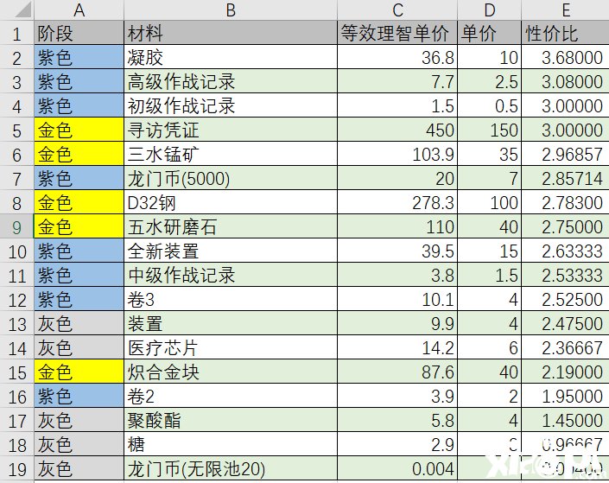Select the 初级作战记录 cell
This screenshot has width=609, height=483.
click(231, 105)
